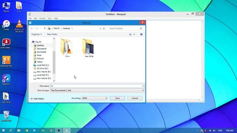Close the Save As dialog
The height and width of the screenshot is (133, 237).
pyautogui.click(x=142, y=22)
